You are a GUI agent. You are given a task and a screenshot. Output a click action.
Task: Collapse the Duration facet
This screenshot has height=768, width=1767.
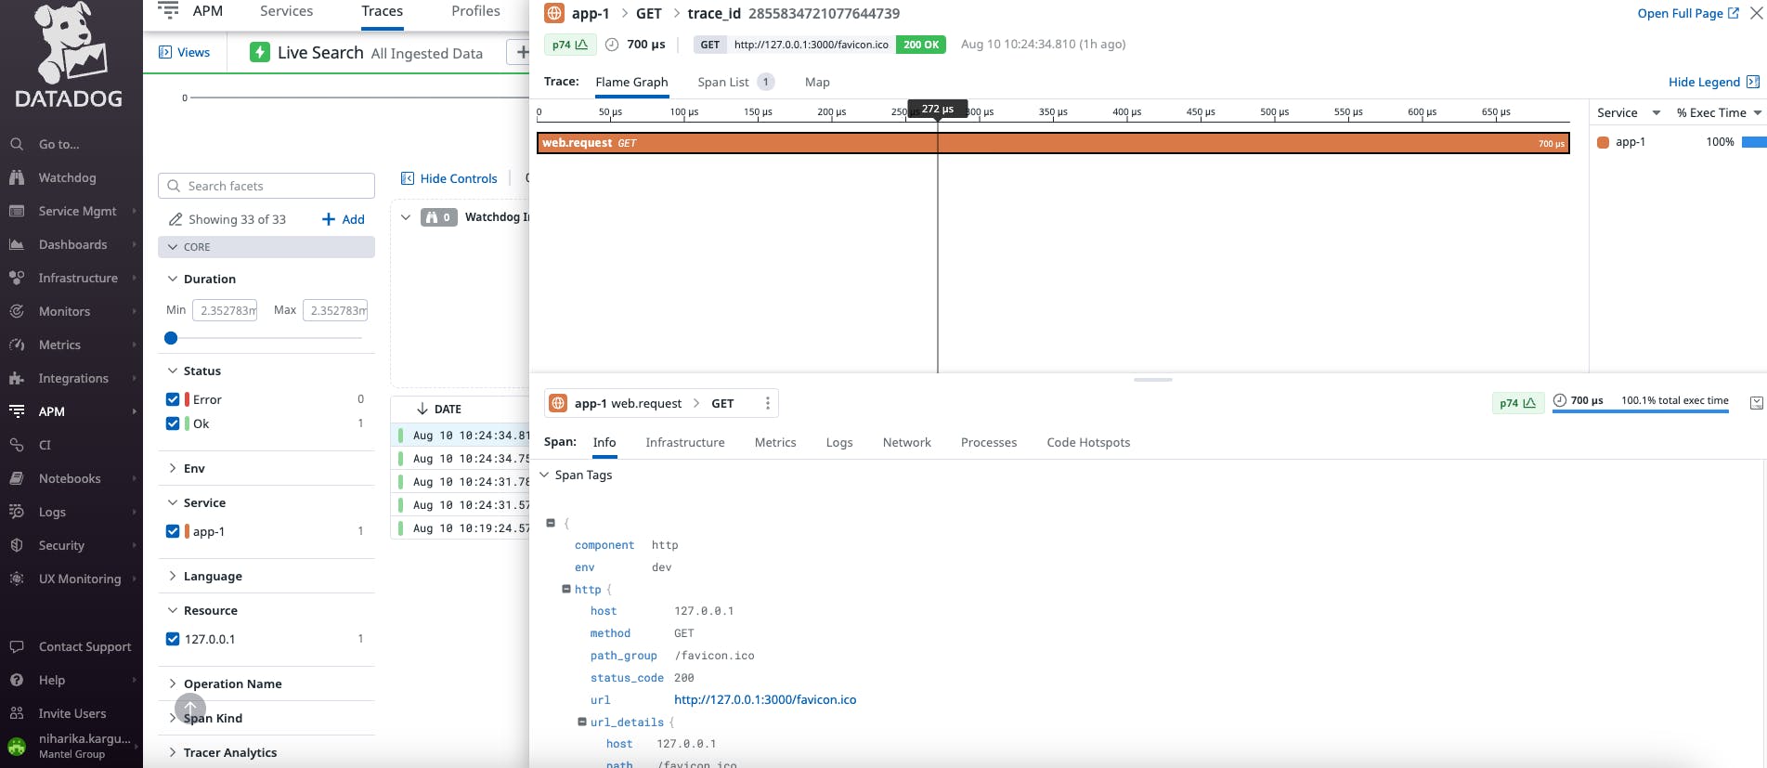tap(173, 279)
